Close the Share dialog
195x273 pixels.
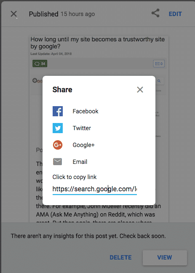pyautogui.click(x=140, y=90)
